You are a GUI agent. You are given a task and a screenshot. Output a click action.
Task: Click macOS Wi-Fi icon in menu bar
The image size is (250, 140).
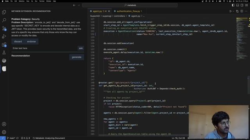coord(224,1)
